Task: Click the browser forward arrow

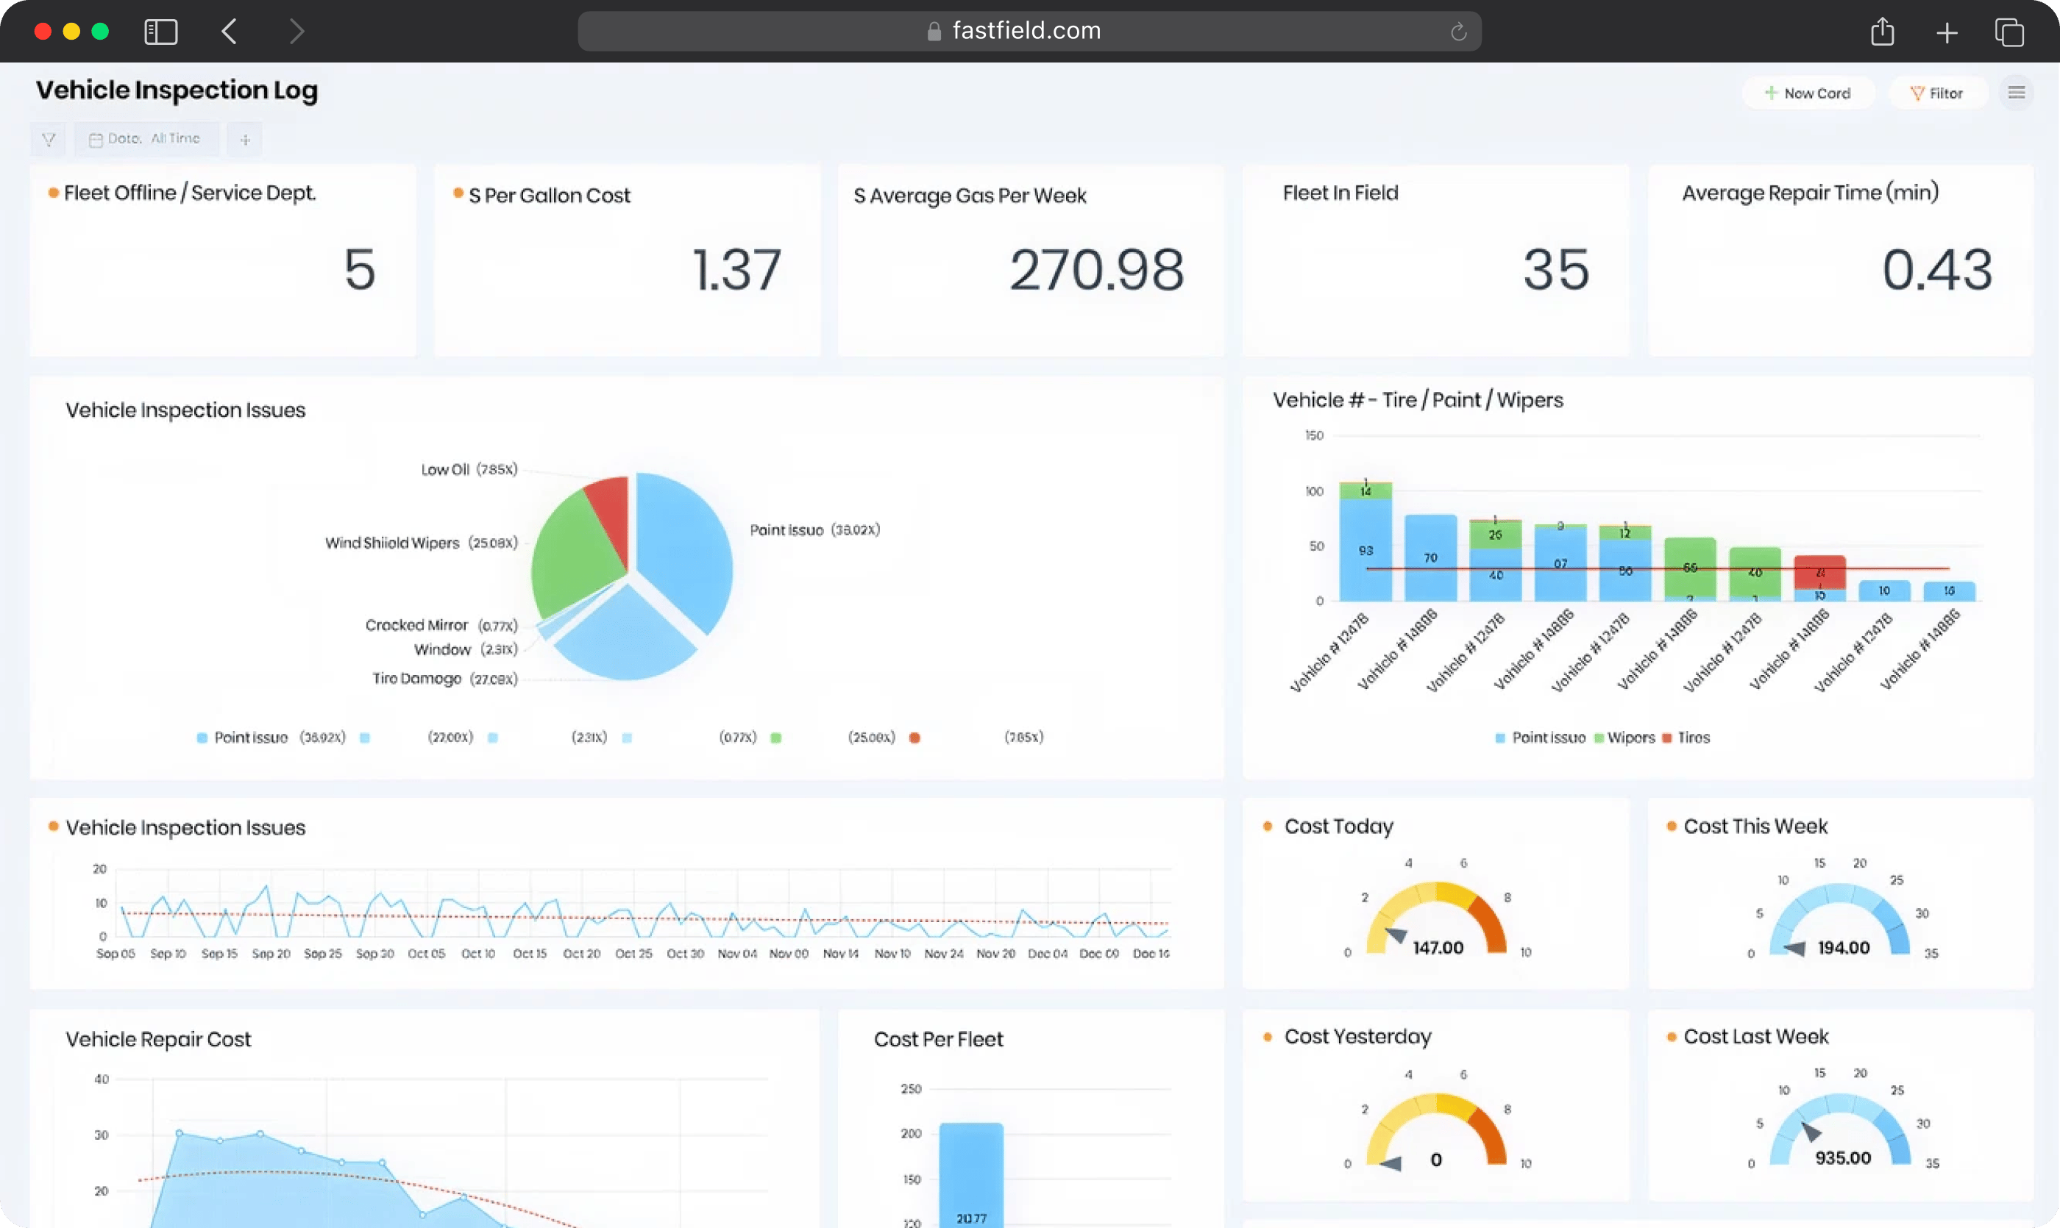Action: pyautogui.click(x=297, y=32)
